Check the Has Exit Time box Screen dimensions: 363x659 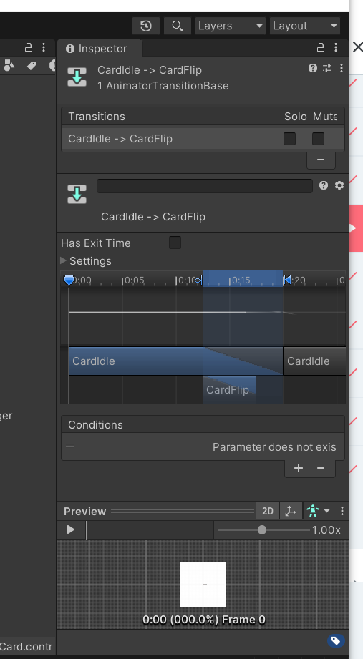click(x=175, y=243)
